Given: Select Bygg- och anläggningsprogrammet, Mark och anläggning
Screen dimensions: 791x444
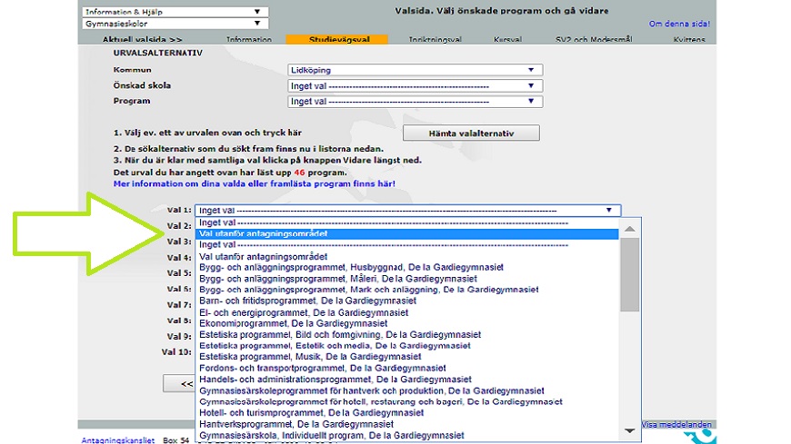Looking at the screenshot, I should pyautogui.click(x=406, y=290).
